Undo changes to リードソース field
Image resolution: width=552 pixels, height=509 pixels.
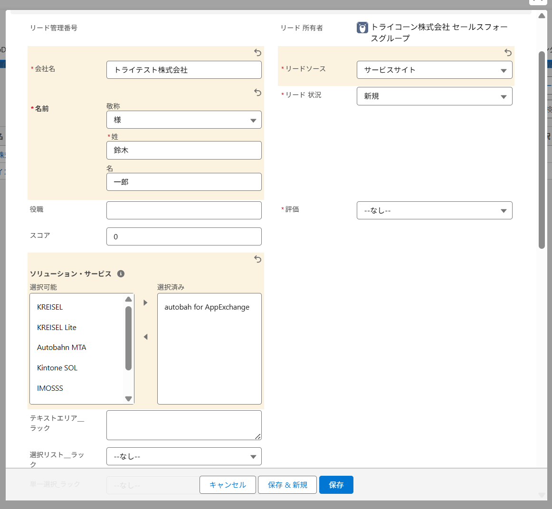coord(508,53)
